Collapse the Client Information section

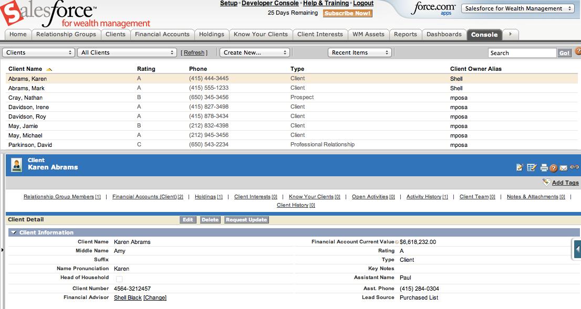click(x=14, y=232)
